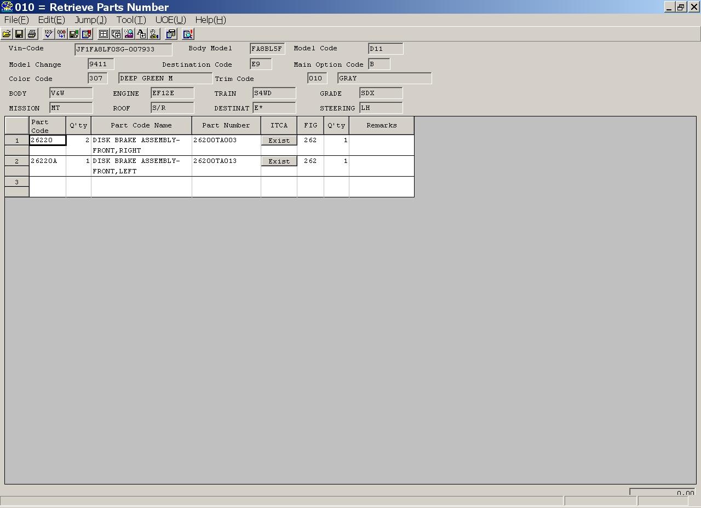
Task: Click the 000 renumber arrow icon
Action: [x=61, y=34]
